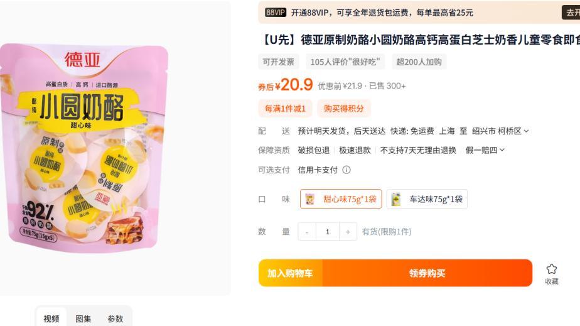Click the credit card payment info icon
Viewport: 580px width, 326px height.
click(x=346, y=170)
